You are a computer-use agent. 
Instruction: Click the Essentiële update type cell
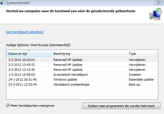coord(141,79)
